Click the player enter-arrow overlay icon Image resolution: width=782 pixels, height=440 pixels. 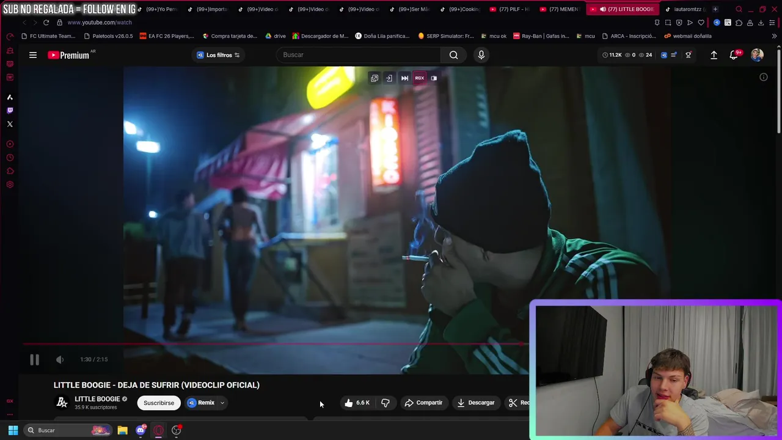pos(389,78)
